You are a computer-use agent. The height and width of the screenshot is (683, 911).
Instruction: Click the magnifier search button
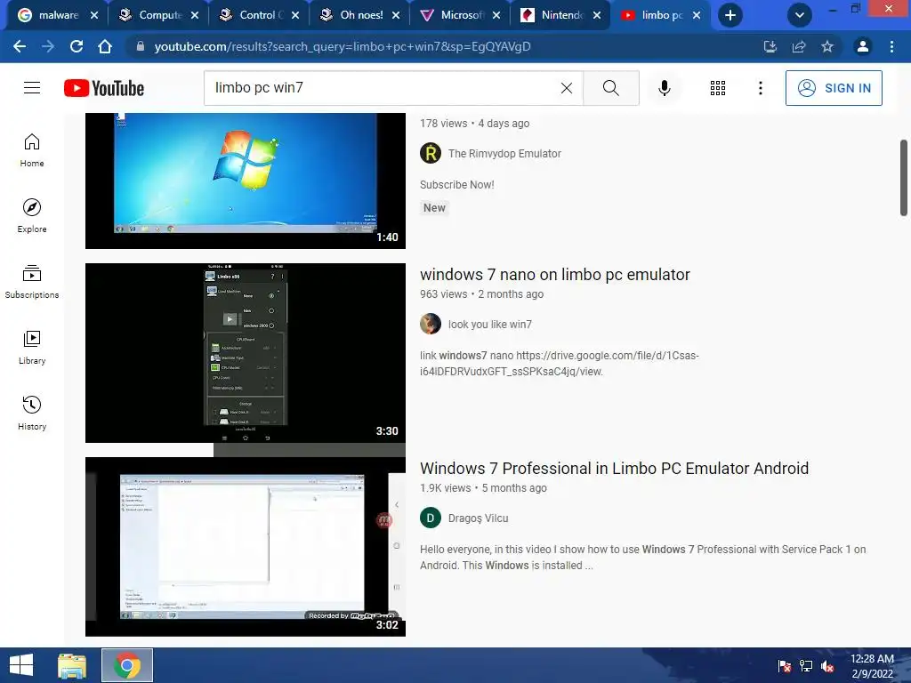610,88
